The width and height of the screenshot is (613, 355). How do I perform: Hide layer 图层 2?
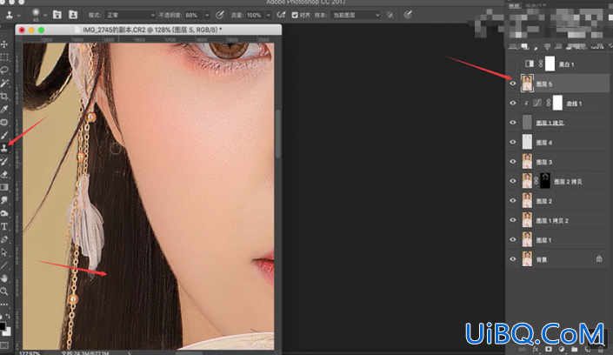[x=513, y=201]
